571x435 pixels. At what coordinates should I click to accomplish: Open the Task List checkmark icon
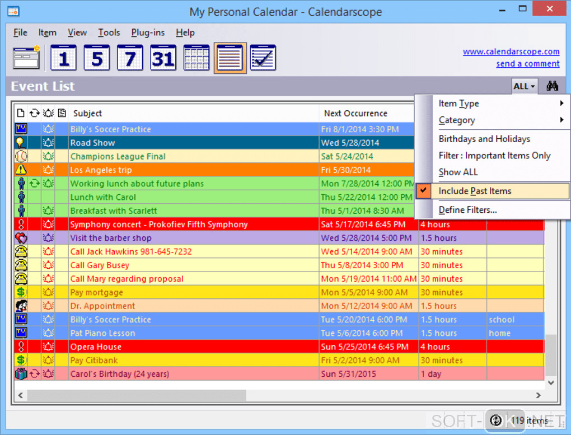click(x=263, y=58)
